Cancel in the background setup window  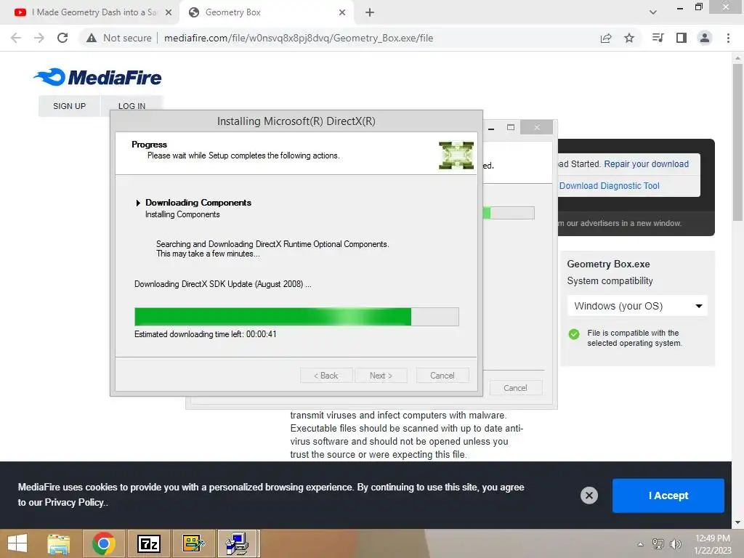(515, 388)
